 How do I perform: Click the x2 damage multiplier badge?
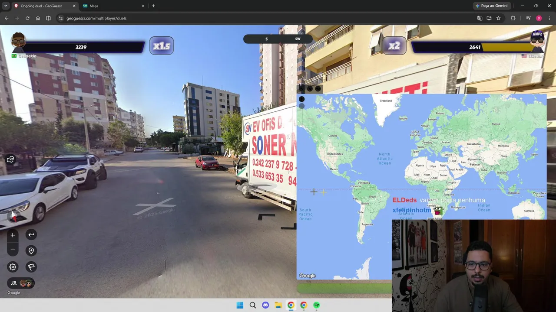tap(394, 45)
